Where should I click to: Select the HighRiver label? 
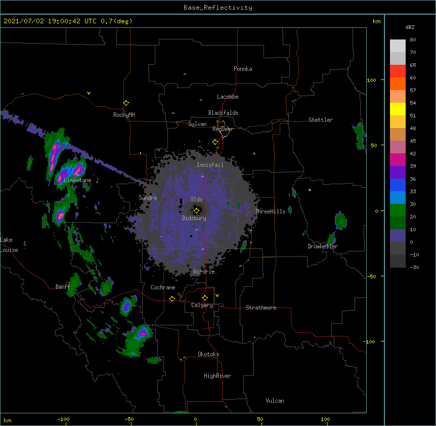point(217,376)
